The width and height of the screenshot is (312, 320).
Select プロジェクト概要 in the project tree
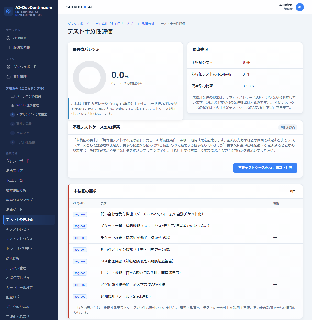pyautogui.click(x=29, y=96)
